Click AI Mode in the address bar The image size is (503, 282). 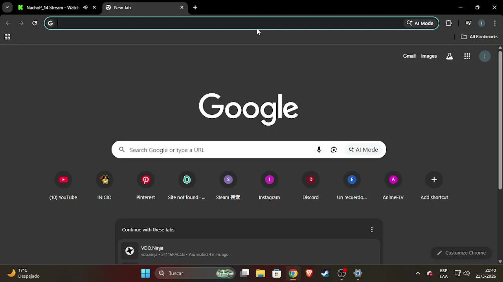420,23
